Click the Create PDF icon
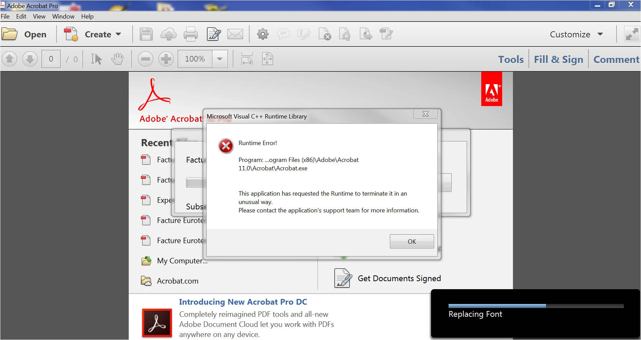 coord(71,34)
